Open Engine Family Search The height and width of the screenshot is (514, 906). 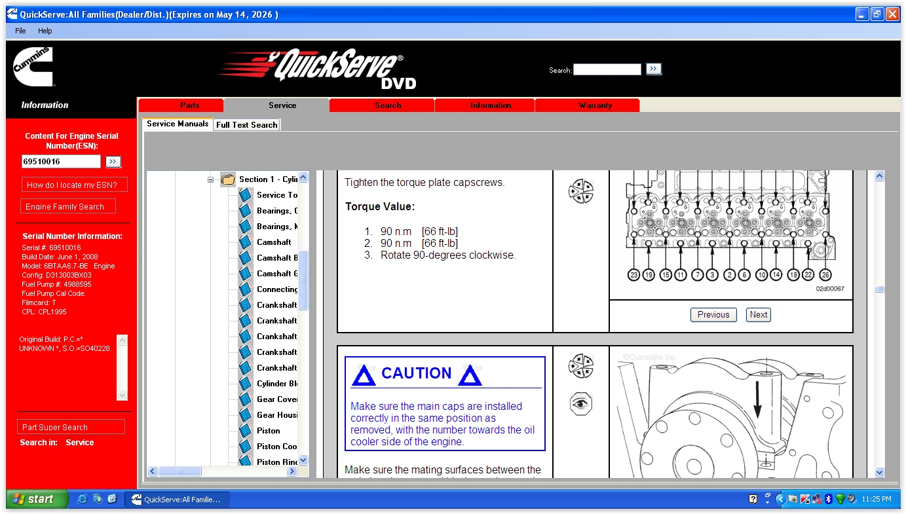tap(67, 206)
